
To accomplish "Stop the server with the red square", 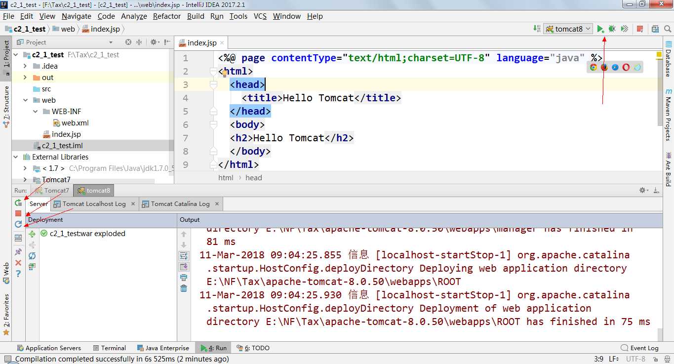I will click(x=18, y=214).
